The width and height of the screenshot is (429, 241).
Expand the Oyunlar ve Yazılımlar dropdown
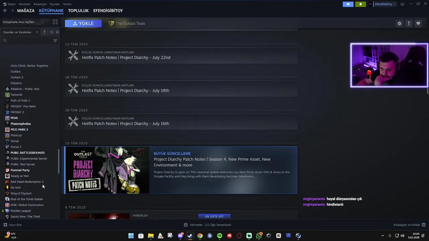click(20, 32)
